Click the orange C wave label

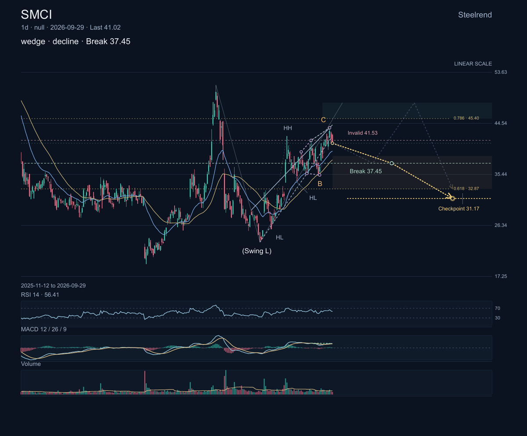click(x=323, y=120)
